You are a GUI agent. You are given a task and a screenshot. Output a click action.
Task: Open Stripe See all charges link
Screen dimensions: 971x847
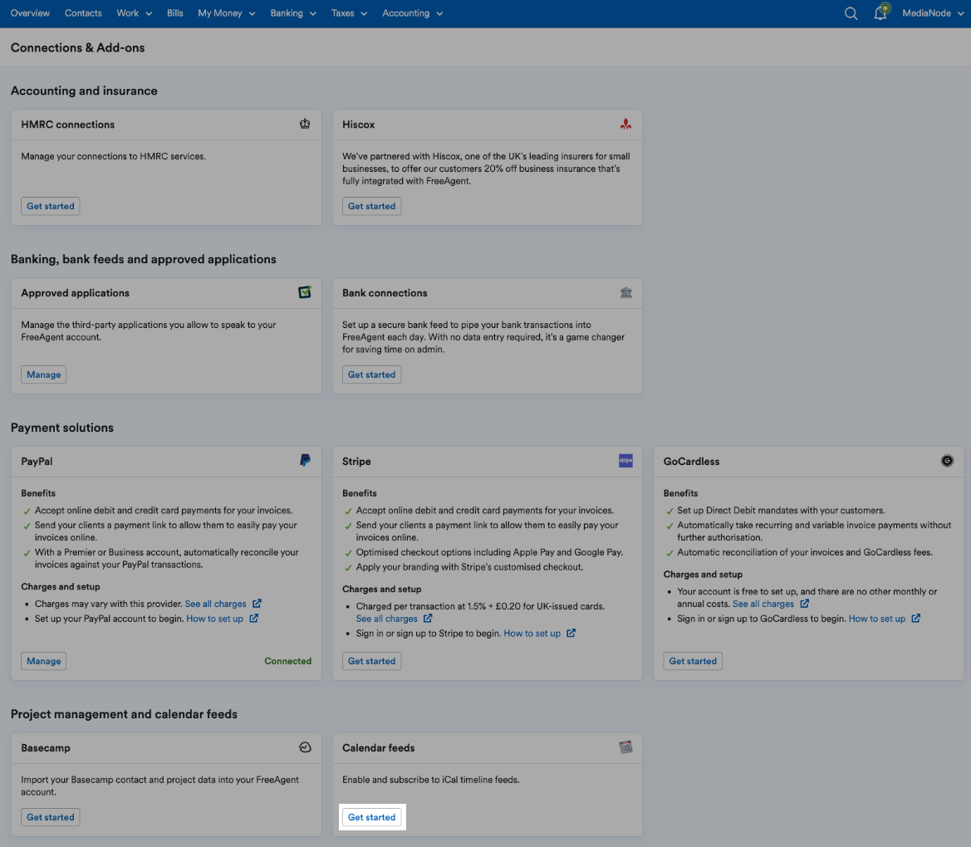(386, 619)
